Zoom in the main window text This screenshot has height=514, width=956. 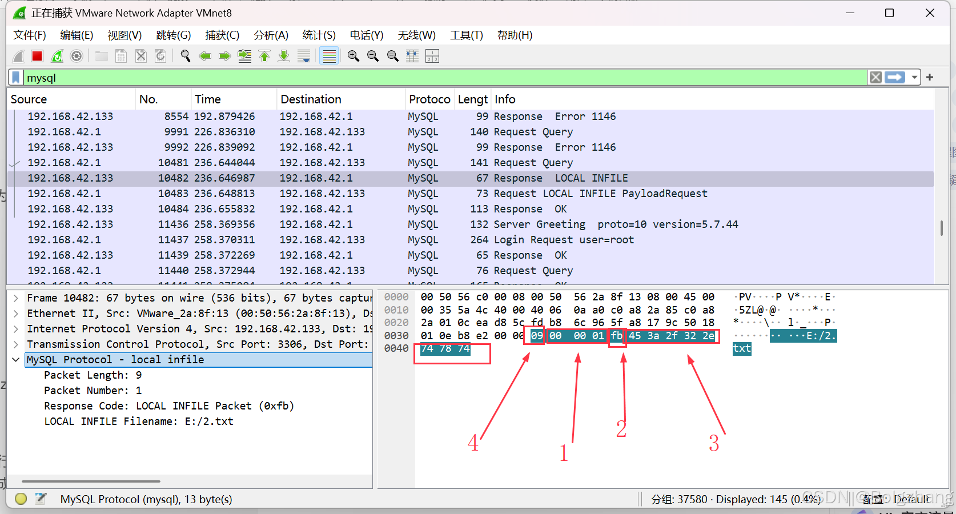[x=354, y=56]
